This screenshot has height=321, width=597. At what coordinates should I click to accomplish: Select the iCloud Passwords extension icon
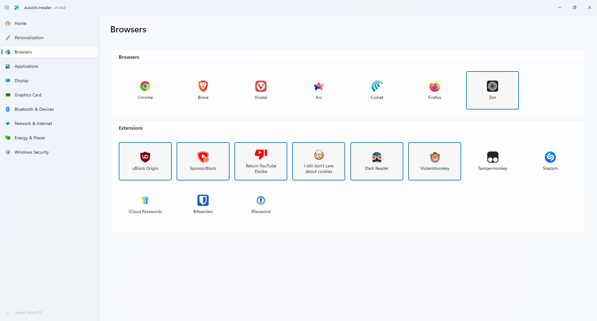pos(145,200)
